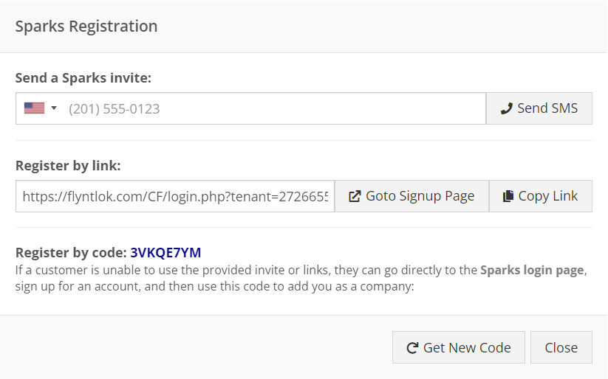This screenshot has width=608, height=379.
Task: Open the Goto Signup Page button
Action: point(411,196)
